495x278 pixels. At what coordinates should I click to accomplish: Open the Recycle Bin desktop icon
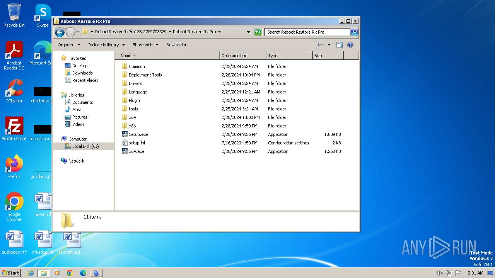pos(14,15)
